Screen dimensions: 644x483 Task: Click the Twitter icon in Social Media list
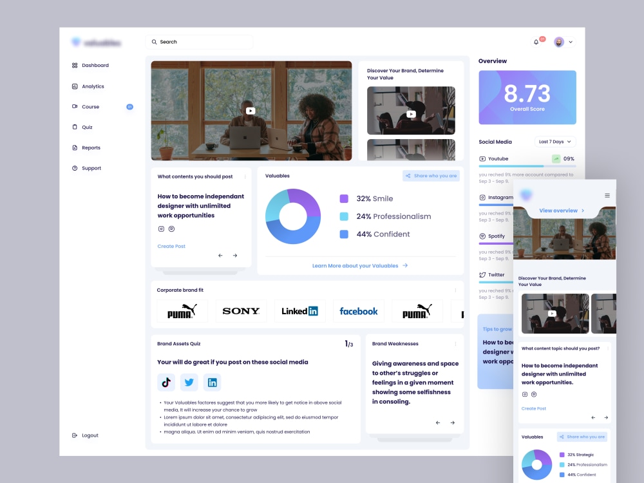[x=482, y=275]
